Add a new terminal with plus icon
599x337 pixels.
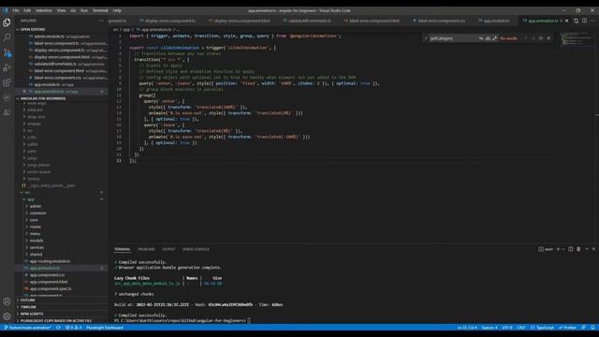pos(558,249)
